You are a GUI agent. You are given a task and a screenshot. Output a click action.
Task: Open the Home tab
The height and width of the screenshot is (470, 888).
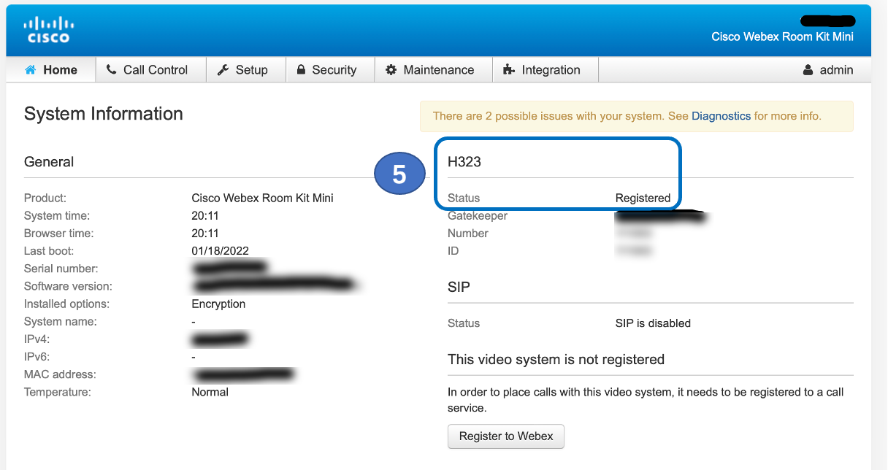(51, 70)
